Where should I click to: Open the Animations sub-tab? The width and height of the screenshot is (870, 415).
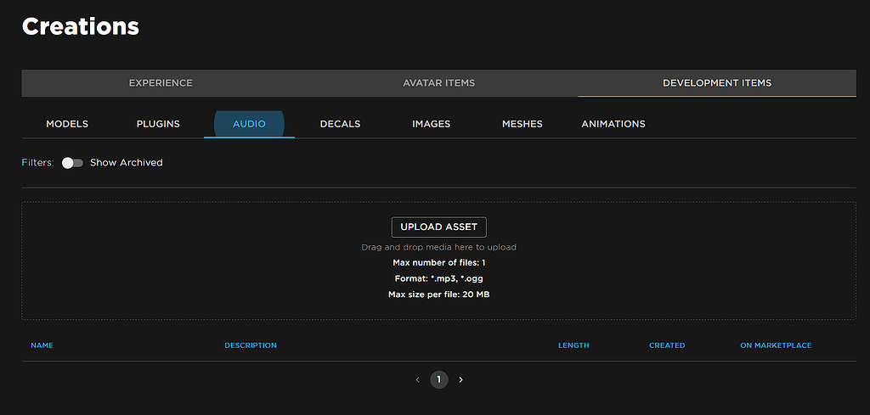[x=613, y=124]
